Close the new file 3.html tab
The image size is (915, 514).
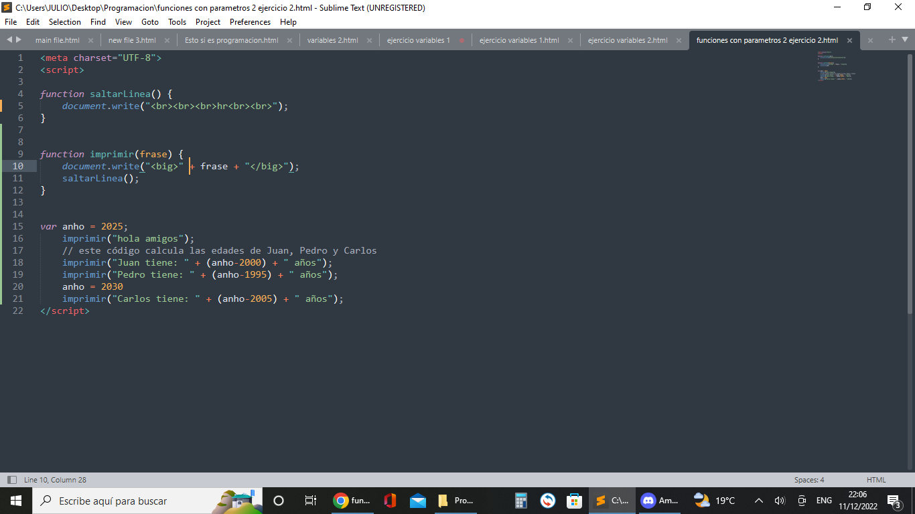167,40
